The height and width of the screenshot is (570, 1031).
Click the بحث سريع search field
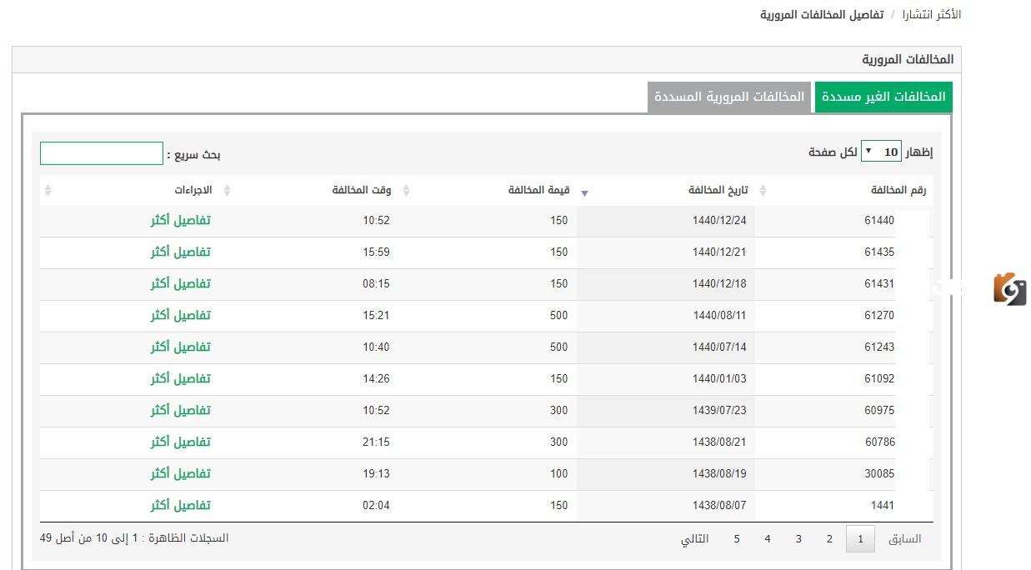pyautogui.click(x=102, y=153)
